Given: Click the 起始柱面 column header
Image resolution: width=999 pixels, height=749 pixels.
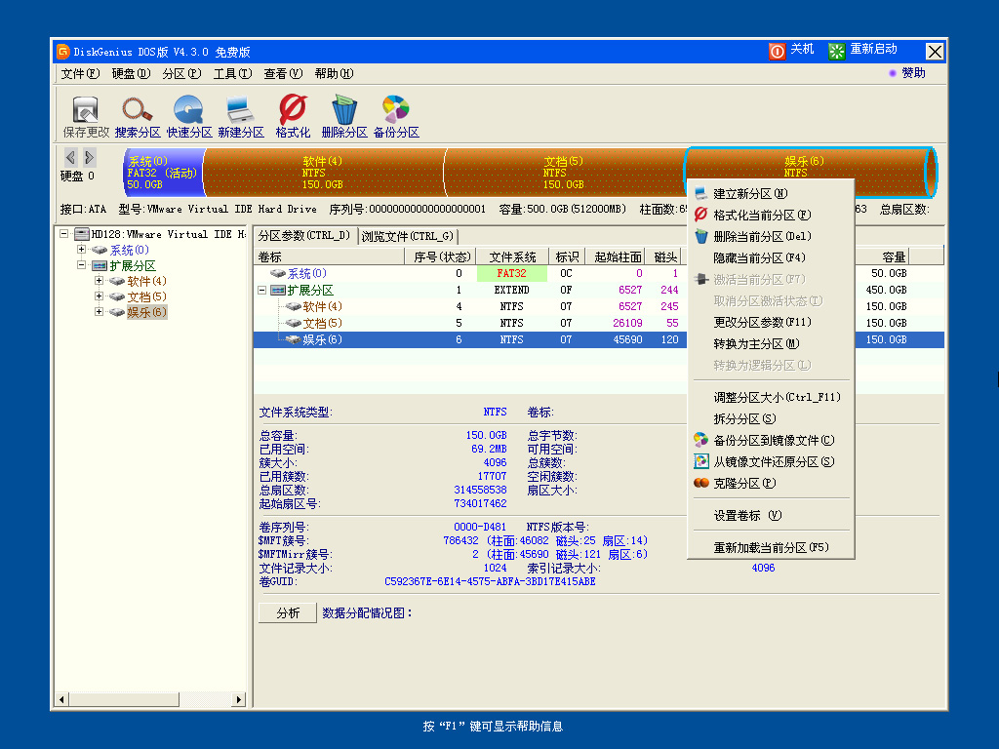Looking at the screenshot, I should tap(617, 256).
